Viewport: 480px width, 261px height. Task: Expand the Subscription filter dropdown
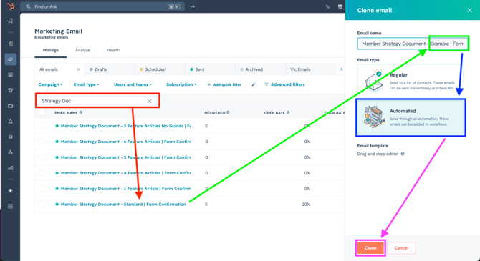[x=181, y=84]
